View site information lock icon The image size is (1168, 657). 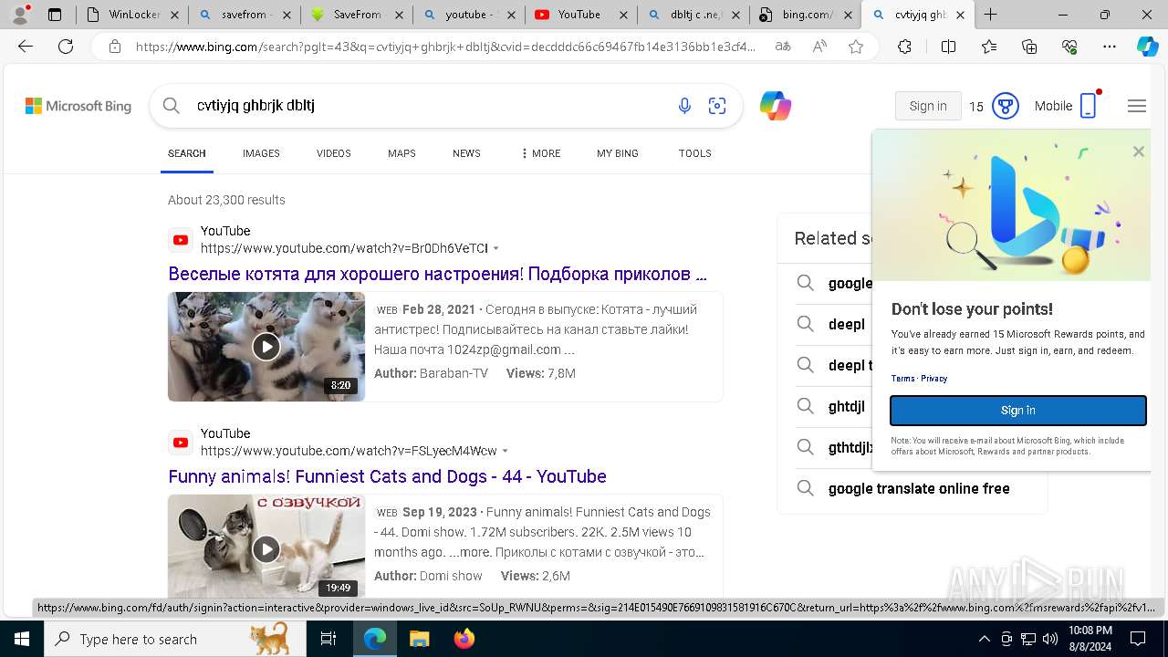(114, 47)
